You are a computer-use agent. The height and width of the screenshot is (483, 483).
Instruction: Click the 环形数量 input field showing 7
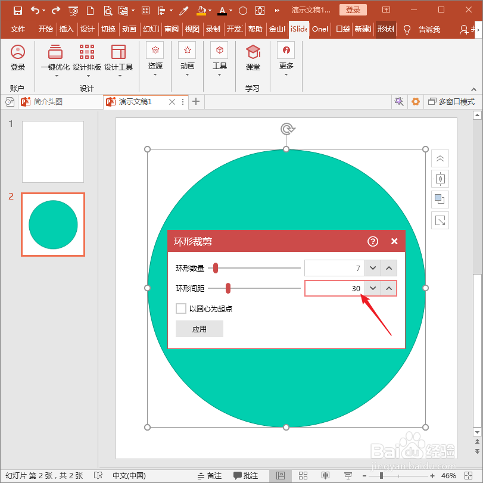pyautogui.click(x=335, y=268)
